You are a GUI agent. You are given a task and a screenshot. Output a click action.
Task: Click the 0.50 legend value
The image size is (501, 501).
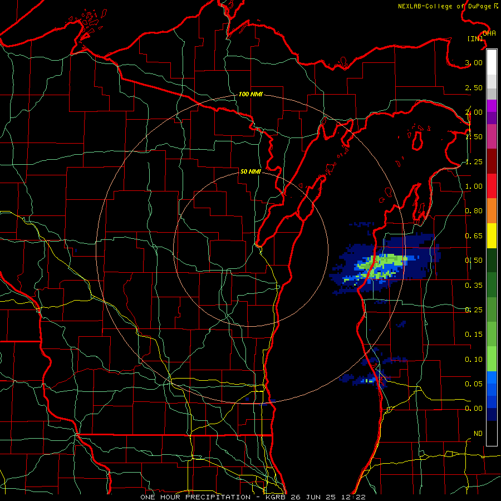point(474,261)
